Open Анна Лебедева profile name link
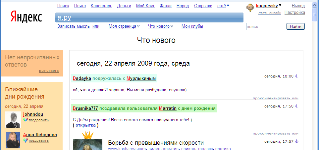The image size is (319, 150). (40, 135)
